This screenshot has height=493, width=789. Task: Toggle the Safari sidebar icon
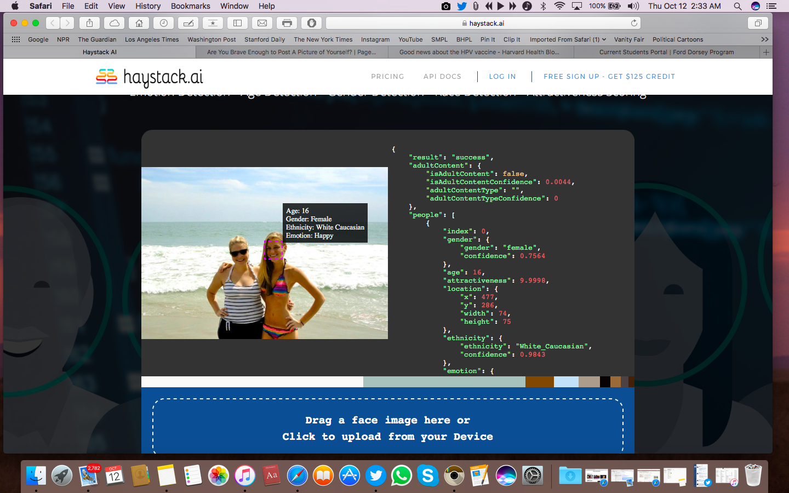(237, 23)
